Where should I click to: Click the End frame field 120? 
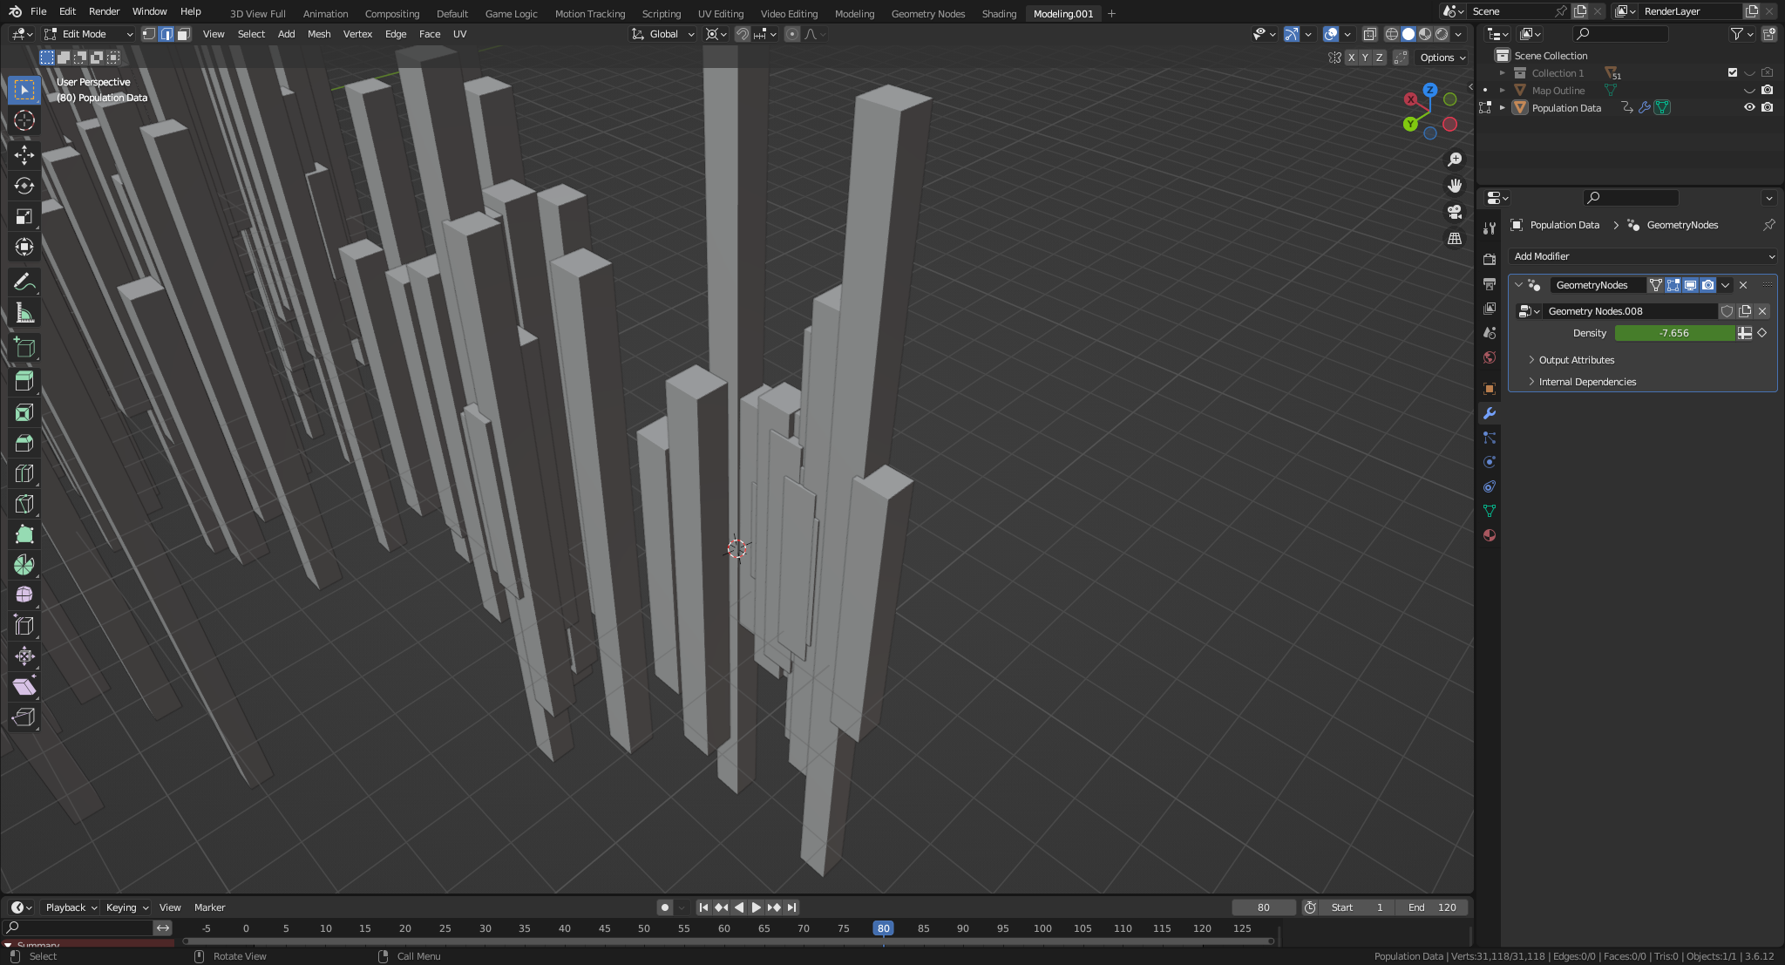tap(1432, 907)
